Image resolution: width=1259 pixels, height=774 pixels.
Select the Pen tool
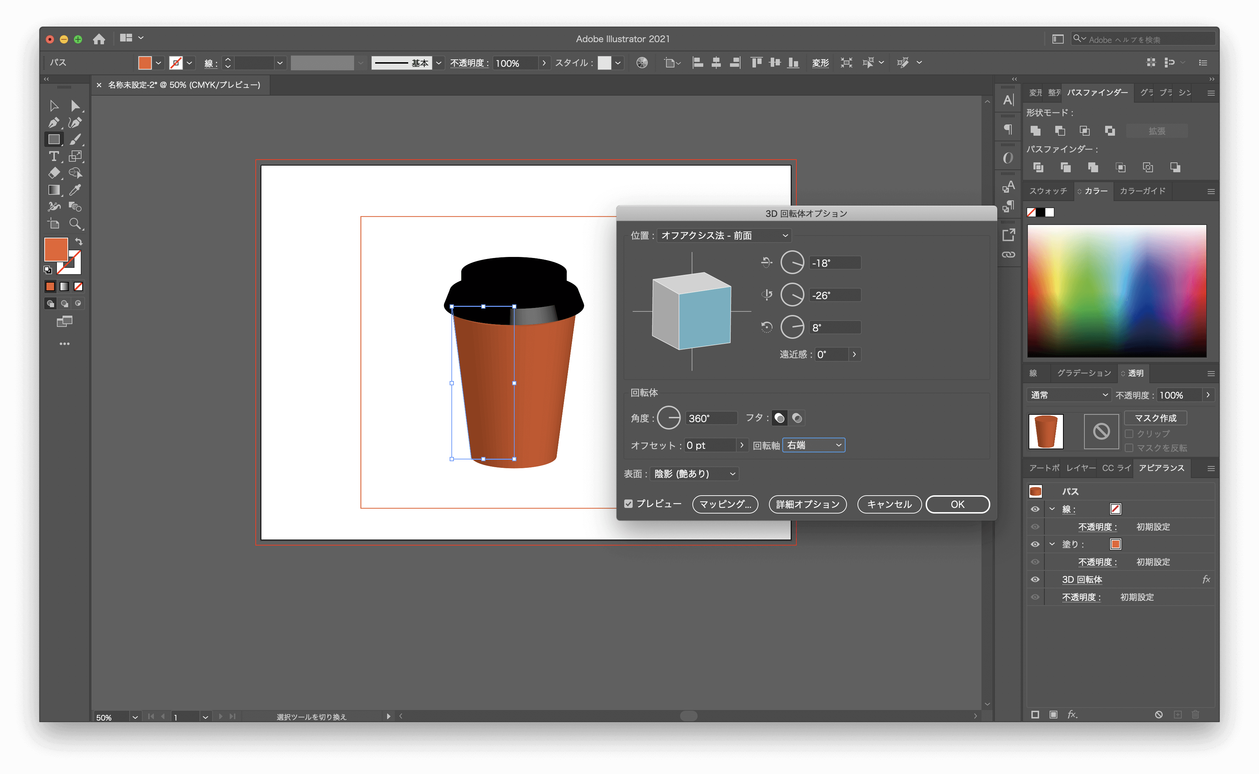coord(54,123)
